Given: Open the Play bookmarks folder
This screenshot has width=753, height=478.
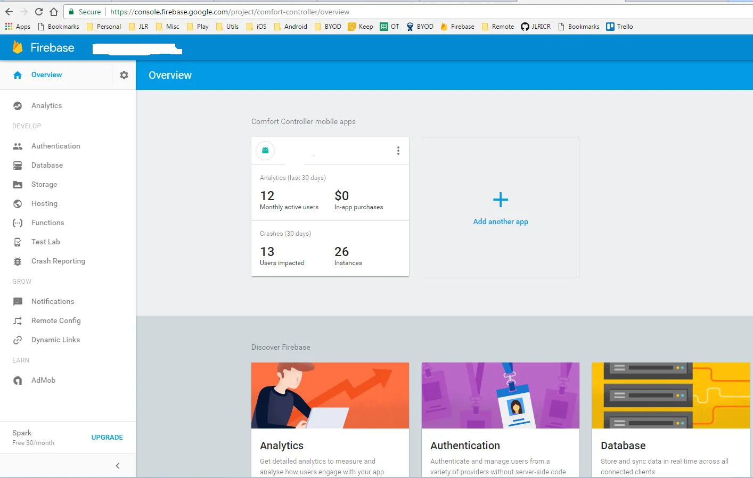Looking at the screenshot, I should pyautogui.click(x=198, y=27).
